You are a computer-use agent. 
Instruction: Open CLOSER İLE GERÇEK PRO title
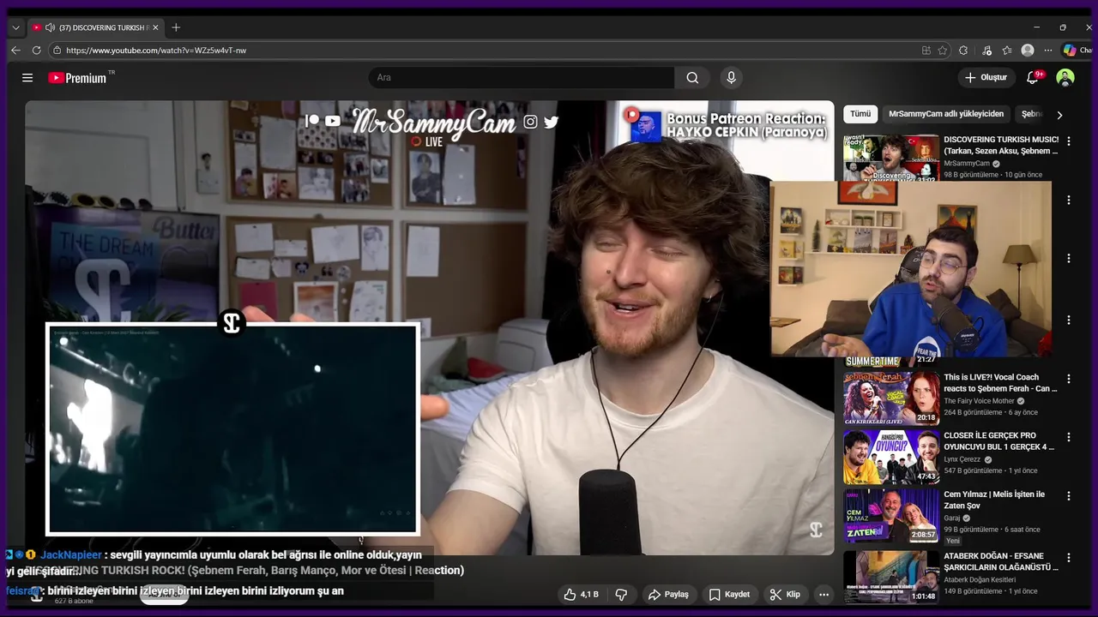coord(999,441)
